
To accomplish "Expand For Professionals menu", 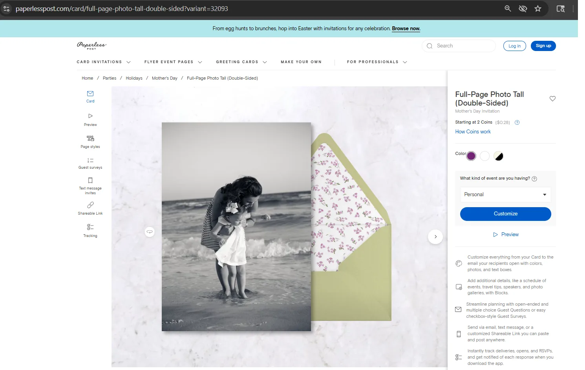I will (377, 62).
